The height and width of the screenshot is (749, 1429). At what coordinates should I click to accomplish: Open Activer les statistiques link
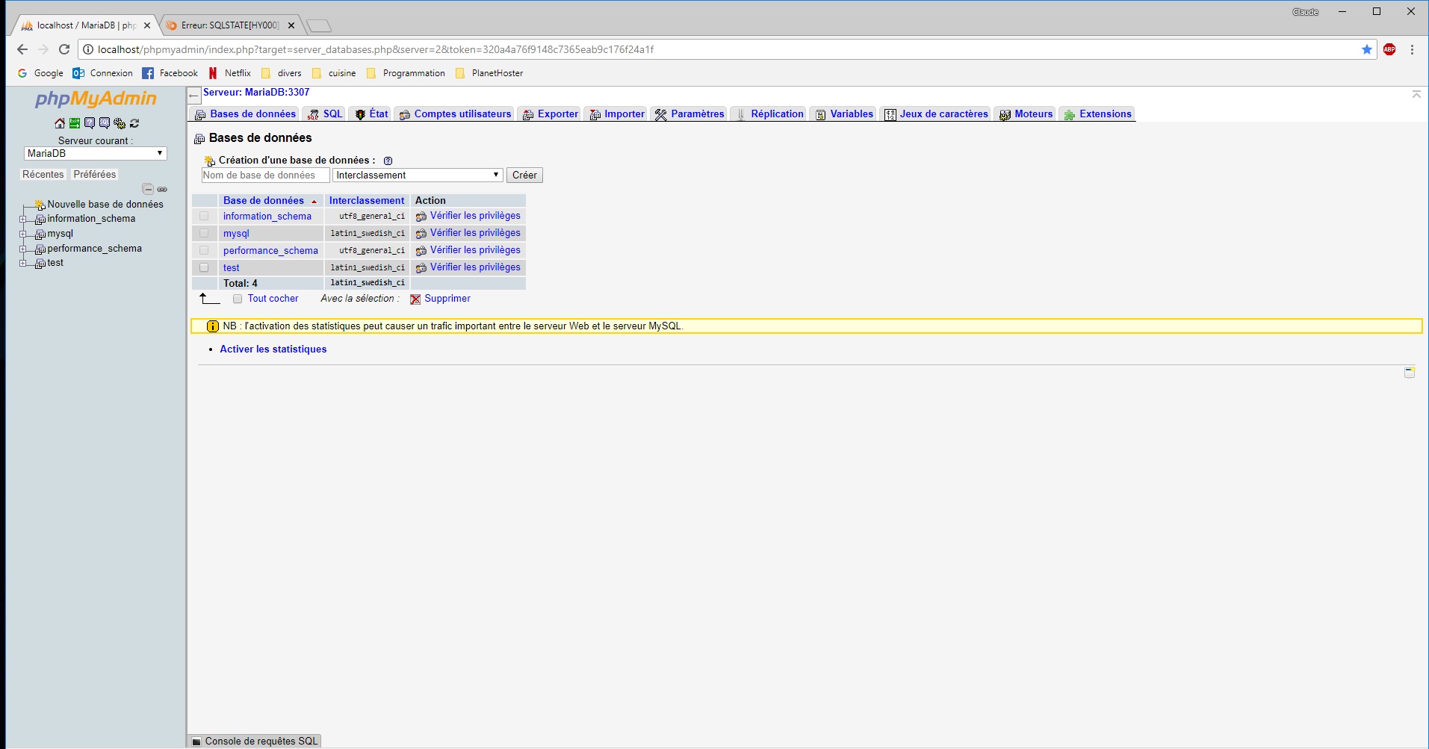pos(273,349)
